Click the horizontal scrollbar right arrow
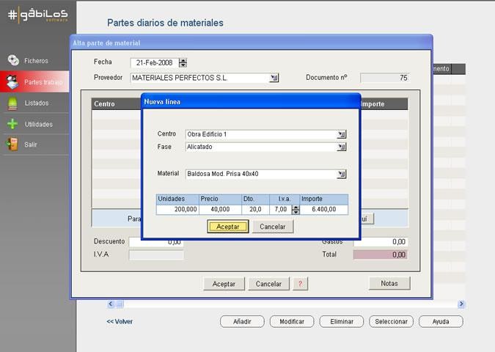 461,304
